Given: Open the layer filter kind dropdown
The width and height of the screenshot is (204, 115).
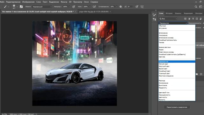Looking at the screenshot, I should coord(168,19).
